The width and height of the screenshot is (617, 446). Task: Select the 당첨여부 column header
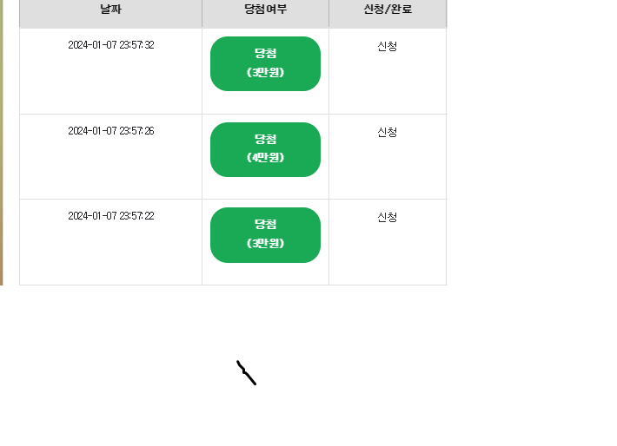click(x=266, y=10)
